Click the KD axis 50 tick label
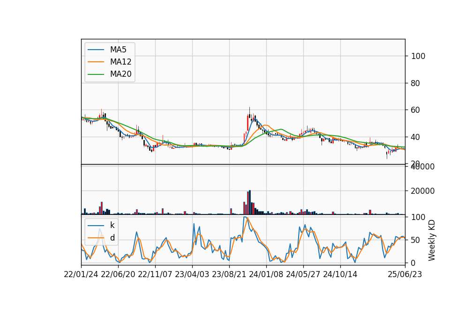 tap(416, 240)
